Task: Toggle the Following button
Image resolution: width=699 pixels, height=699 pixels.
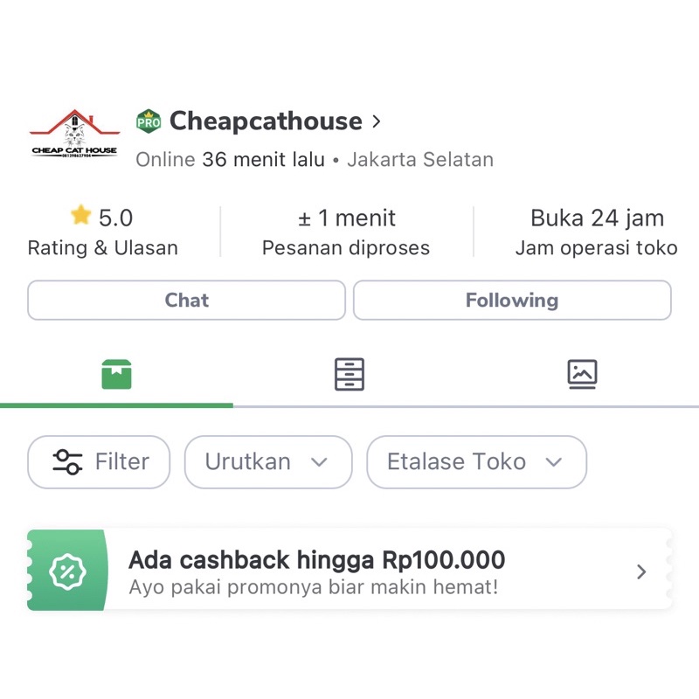Action: coord(512,301)
